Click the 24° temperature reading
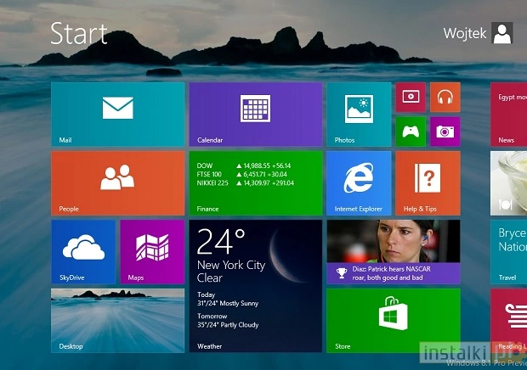The height and width of the screenshot is (370, 527). coord(221,242)
